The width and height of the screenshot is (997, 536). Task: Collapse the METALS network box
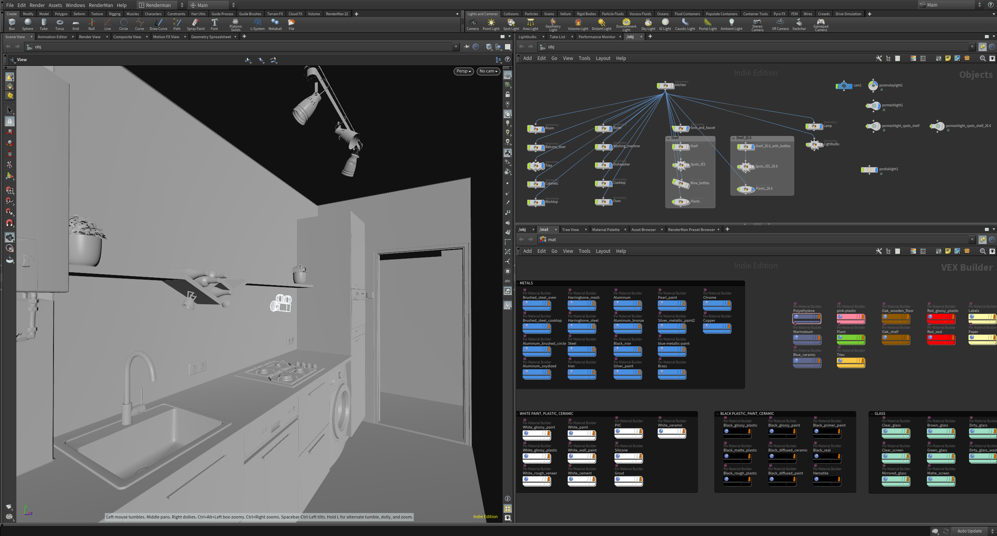click(518, 283)
